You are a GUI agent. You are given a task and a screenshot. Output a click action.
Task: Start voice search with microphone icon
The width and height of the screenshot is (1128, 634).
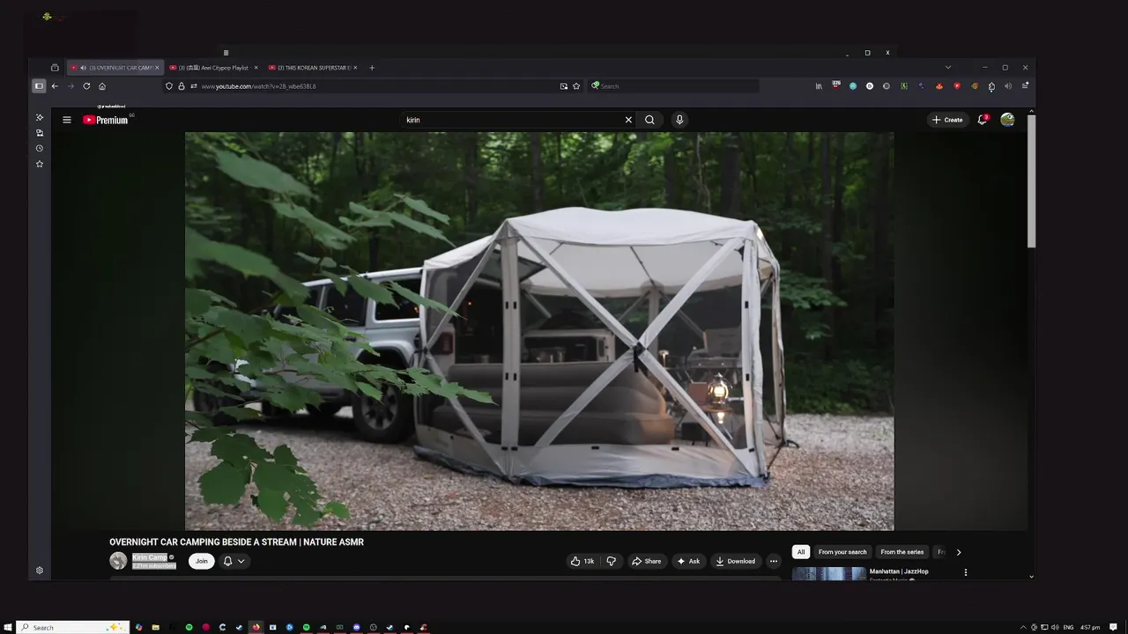(679, 120)
